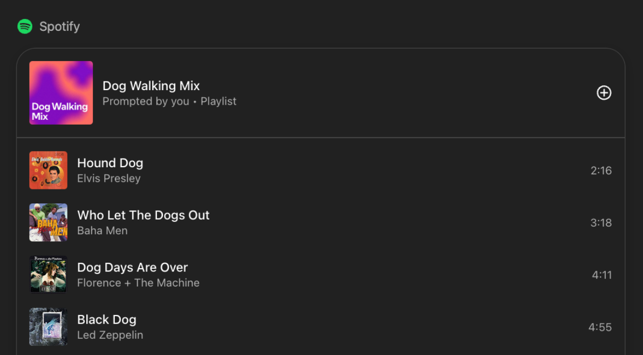The width and height of the screenshot is (643, 355).
Task: Open the Black Dog track title
Action: click(107, 320)
